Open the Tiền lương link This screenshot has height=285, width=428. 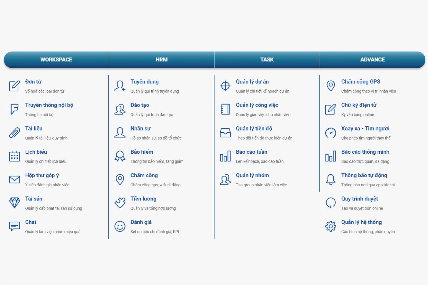pos(143,199)
